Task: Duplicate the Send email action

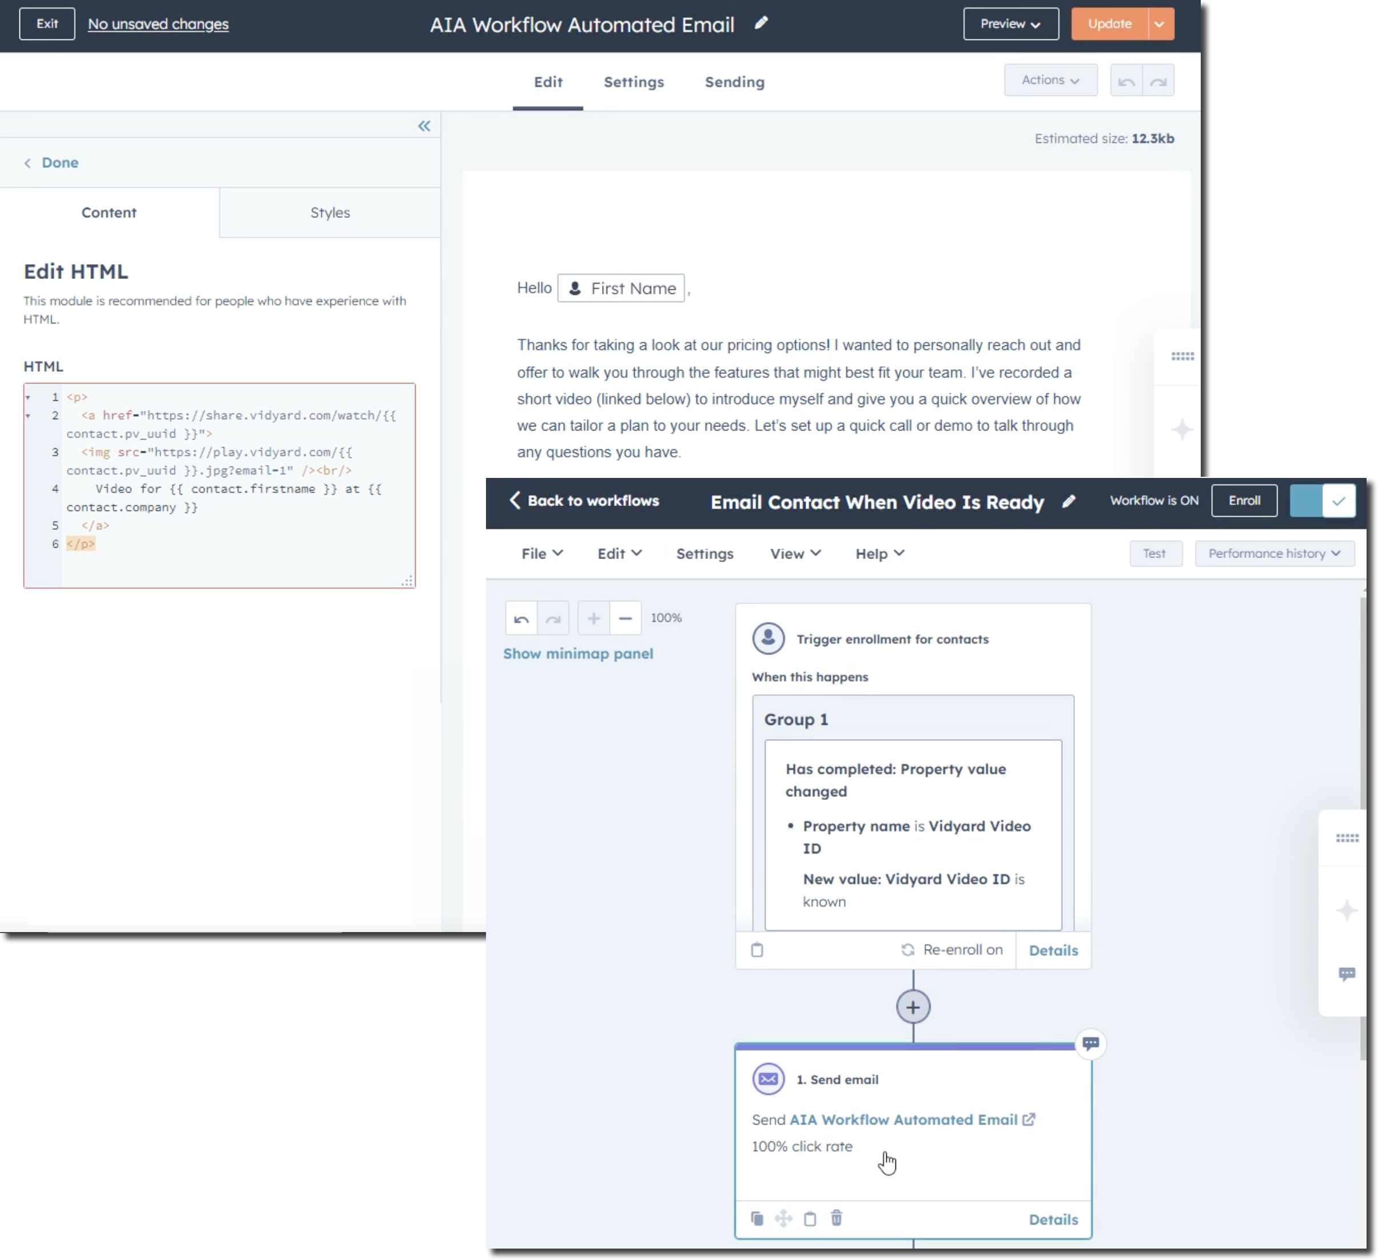Action: tap(756, 1218)
